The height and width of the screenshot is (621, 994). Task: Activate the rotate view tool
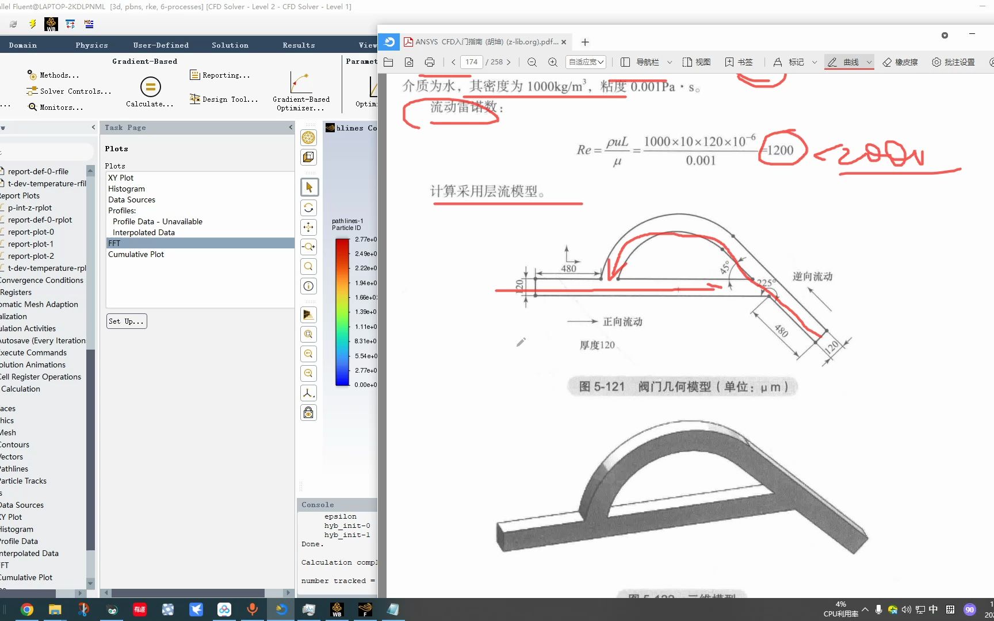tap(309, 208)
